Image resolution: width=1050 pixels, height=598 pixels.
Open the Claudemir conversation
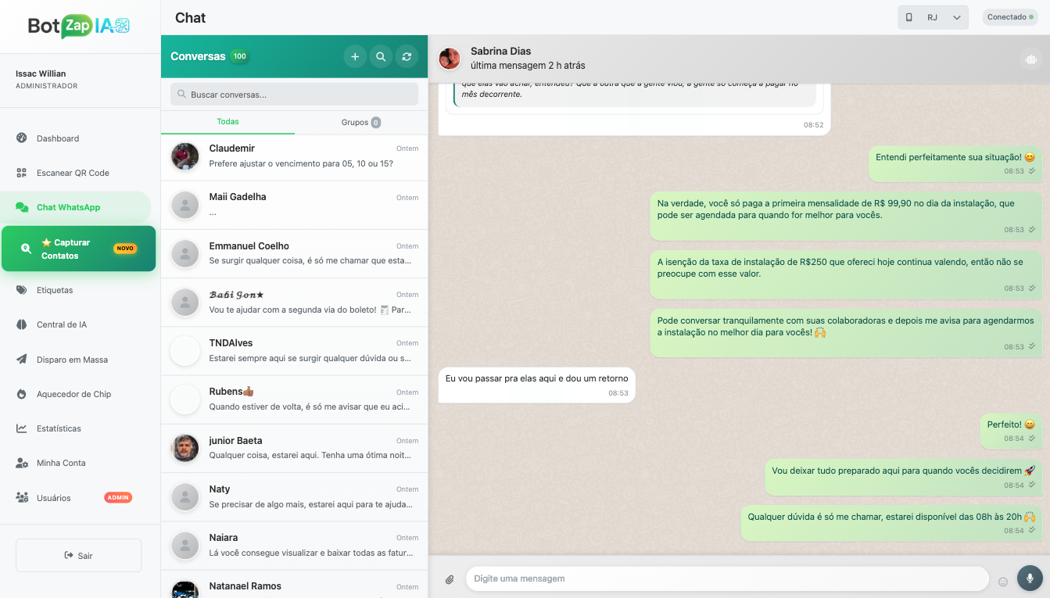(294, 156)
